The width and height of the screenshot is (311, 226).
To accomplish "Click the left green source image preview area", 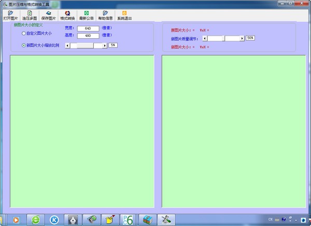I will click(x=82, y=130).
